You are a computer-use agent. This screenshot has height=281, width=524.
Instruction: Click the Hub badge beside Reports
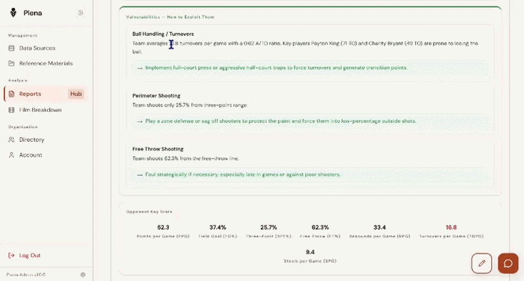(76, 94)
